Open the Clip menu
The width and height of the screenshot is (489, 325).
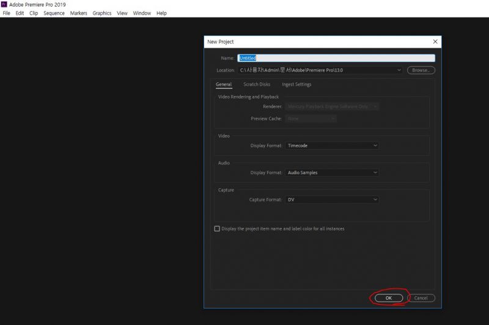click(34, 13)
